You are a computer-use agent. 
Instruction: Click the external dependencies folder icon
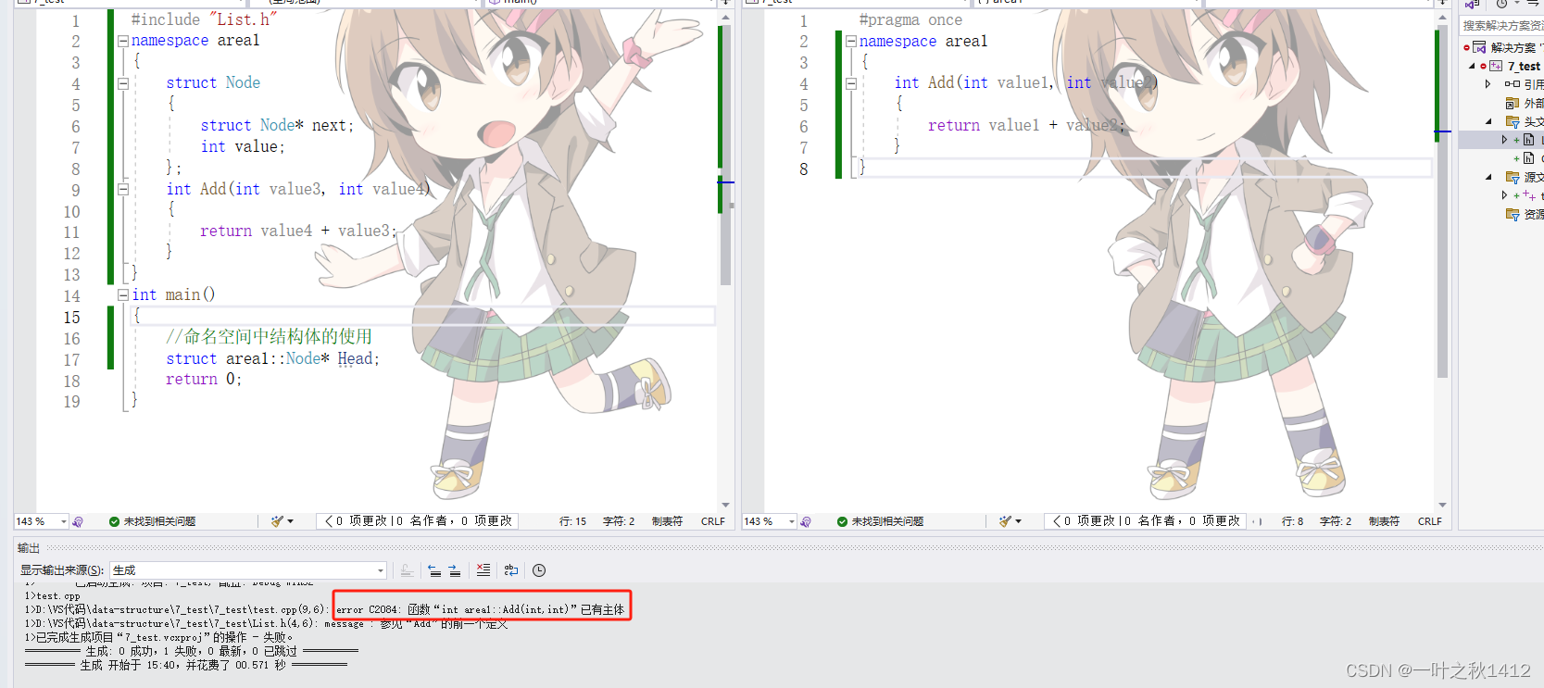(1512, 103)
